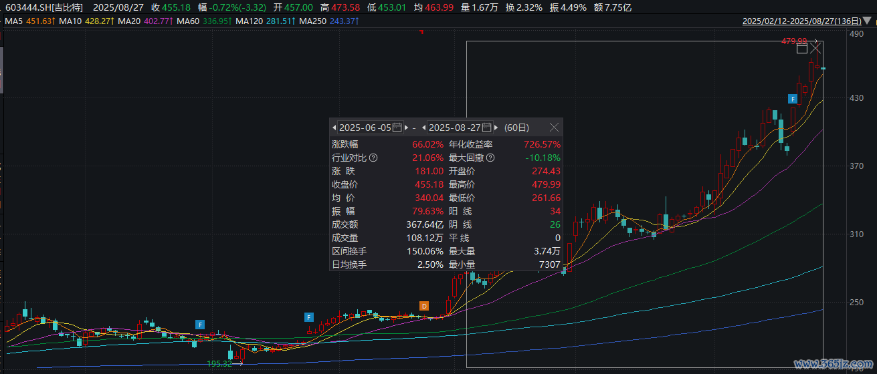The image size is (877, 374).
Task: Click help icon next to 行业对比
Action: [373, 158]
